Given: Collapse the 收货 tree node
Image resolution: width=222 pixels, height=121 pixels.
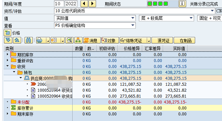Looking at the screenshot, I should [x=8, y=66].
